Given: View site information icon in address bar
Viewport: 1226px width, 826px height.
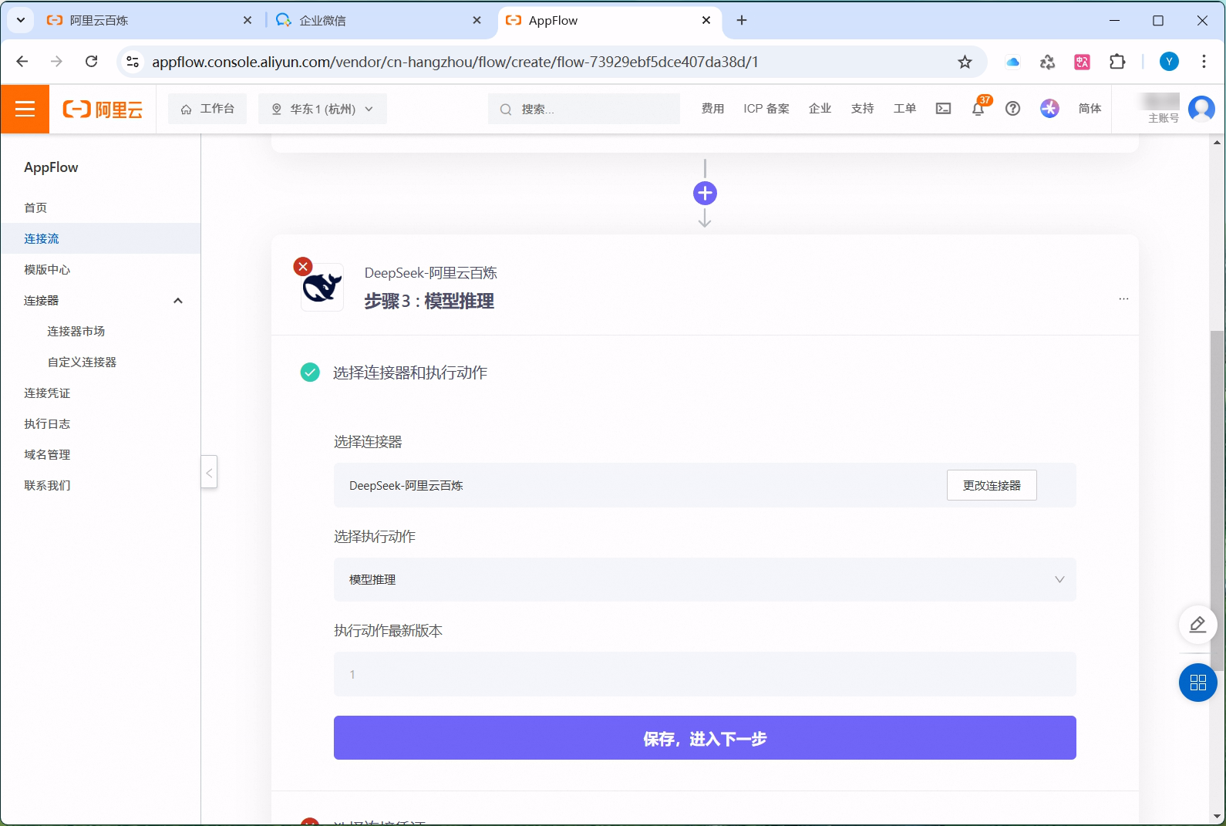Looking at the screenshot, I should pyautogui.click(x=133, y=62).
